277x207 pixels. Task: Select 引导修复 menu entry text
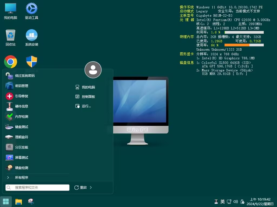(22, 96)
